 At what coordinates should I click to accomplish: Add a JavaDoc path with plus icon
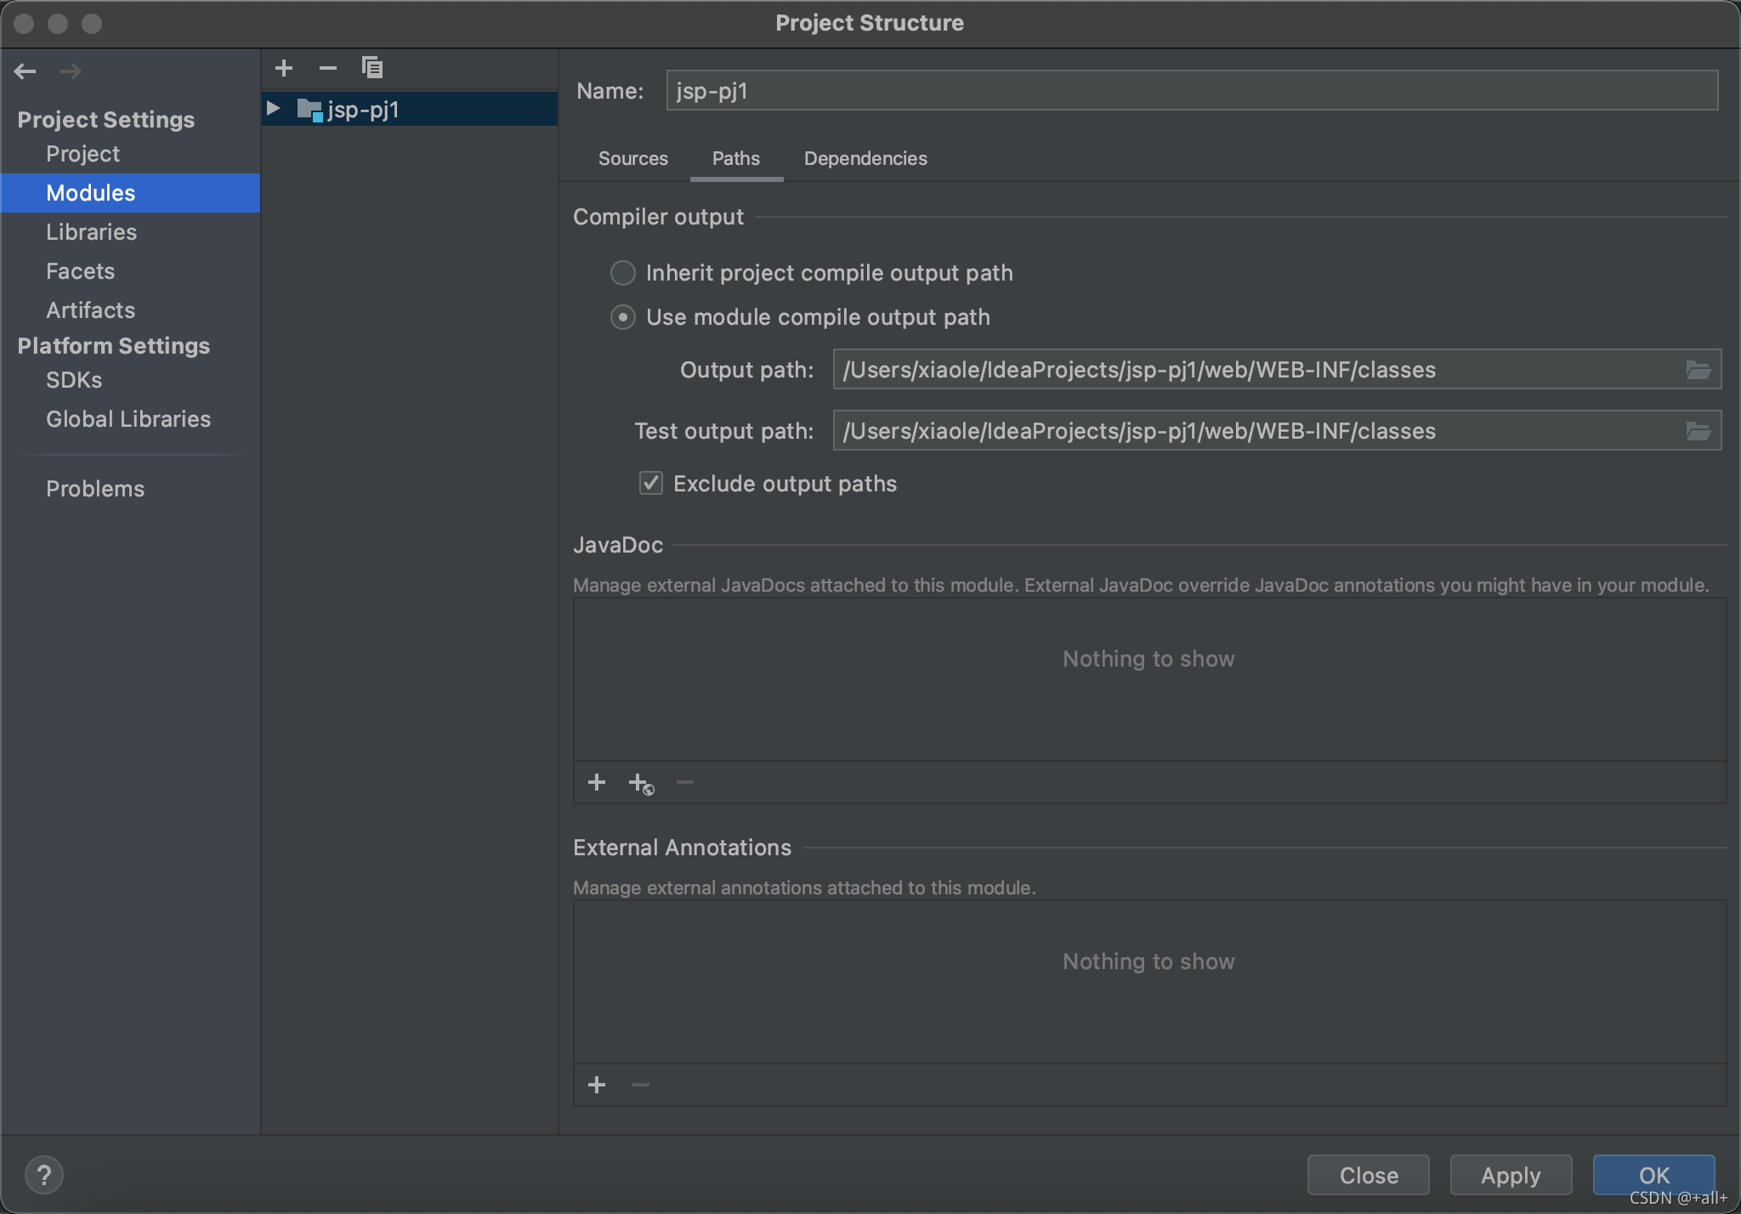(597, 782)
